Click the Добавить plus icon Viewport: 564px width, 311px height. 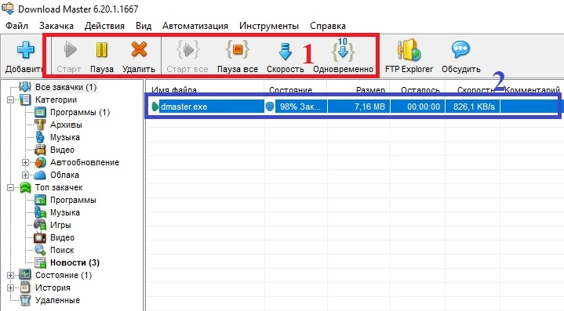click(26, 49)
